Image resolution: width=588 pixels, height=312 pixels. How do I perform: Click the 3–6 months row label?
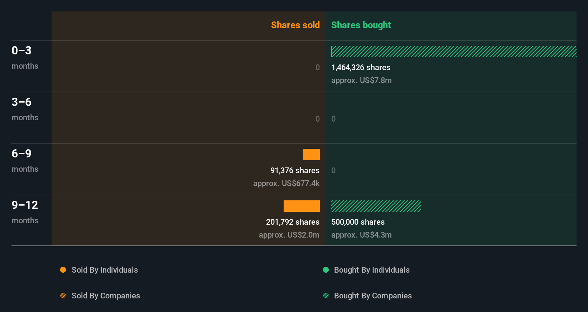25,109
